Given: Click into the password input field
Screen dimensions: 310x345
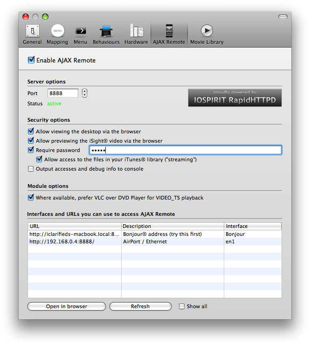Looking at the screenshot, I should (x=191, y=150).
